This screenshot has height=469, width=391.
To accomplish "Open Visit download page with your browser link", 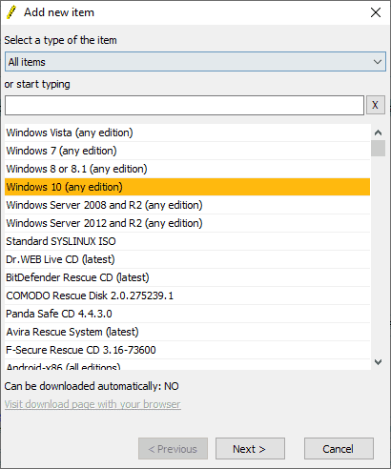I will point(93,404).
